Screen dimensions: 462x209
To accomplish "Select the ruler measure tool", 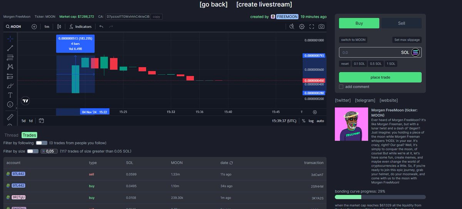I will click(x=10, y=116).
